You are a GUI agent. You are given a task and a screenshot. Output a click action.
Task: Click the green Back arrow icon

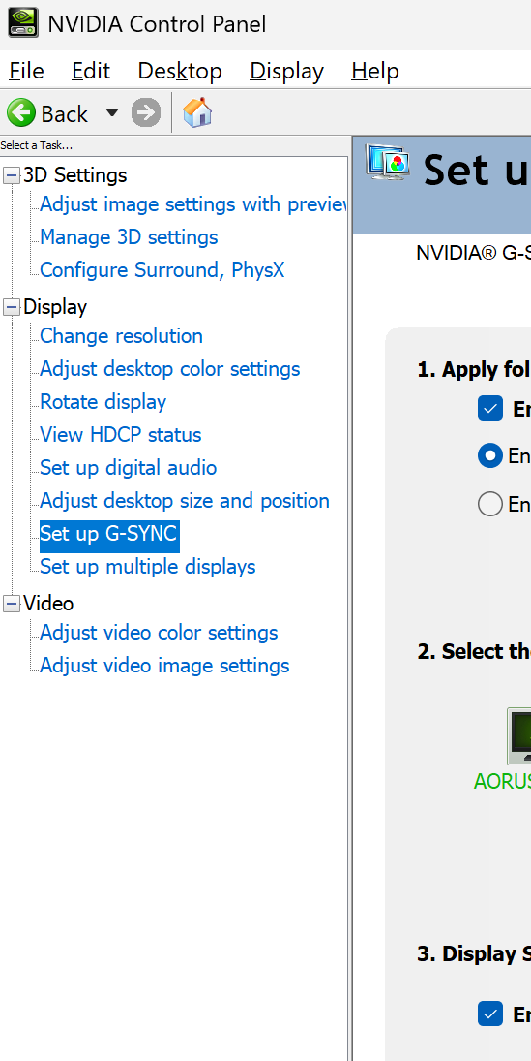[21, 113]
